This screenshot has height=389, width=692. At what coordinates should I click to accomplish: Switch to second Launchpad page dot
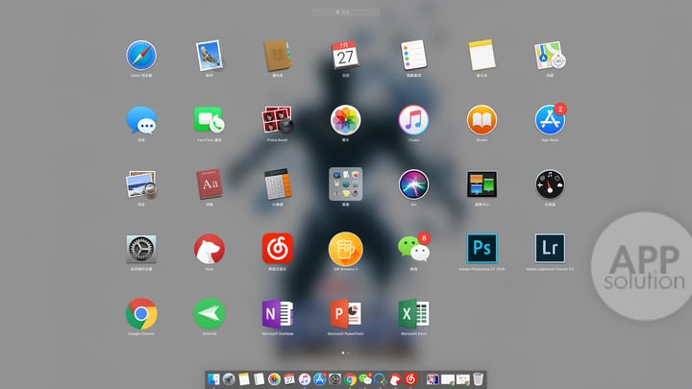(x=348, y=353)
